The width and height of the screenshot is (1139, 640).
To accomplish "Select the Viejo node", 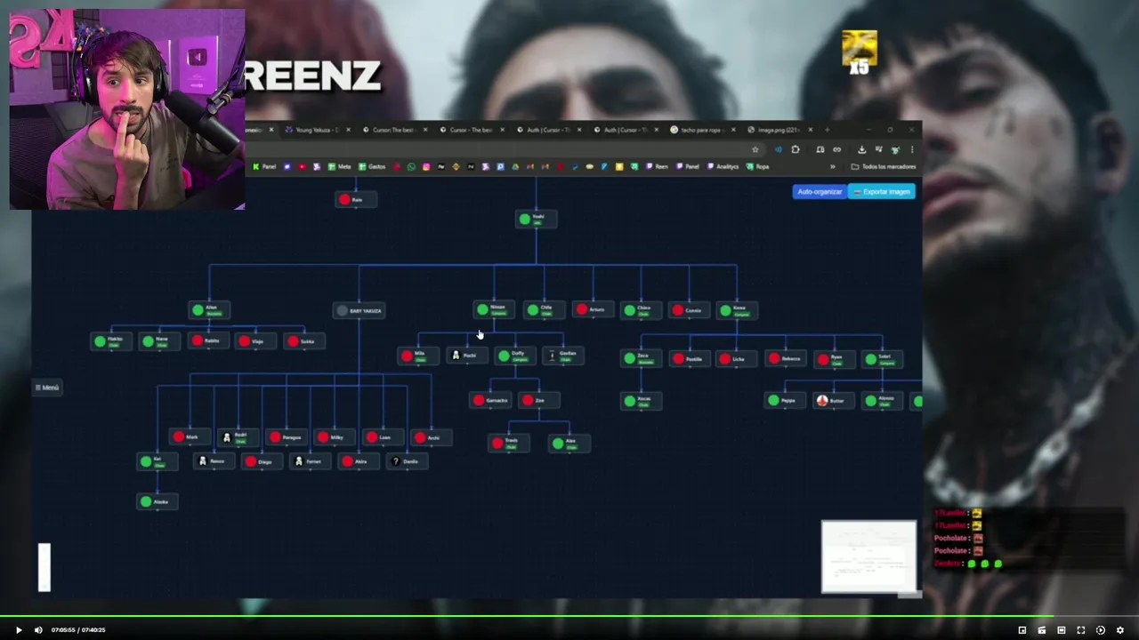I will point(256,340).
